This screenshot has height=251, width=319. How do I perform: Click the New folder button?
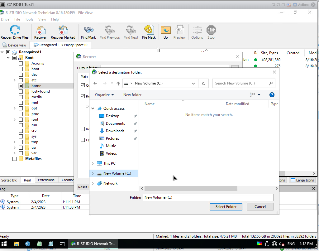132,95
